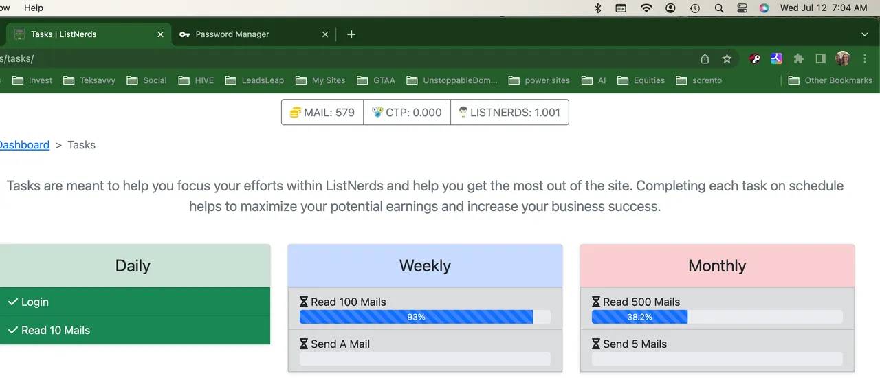Open the LeadsLeap bookmarks folder

coord(254,80)
